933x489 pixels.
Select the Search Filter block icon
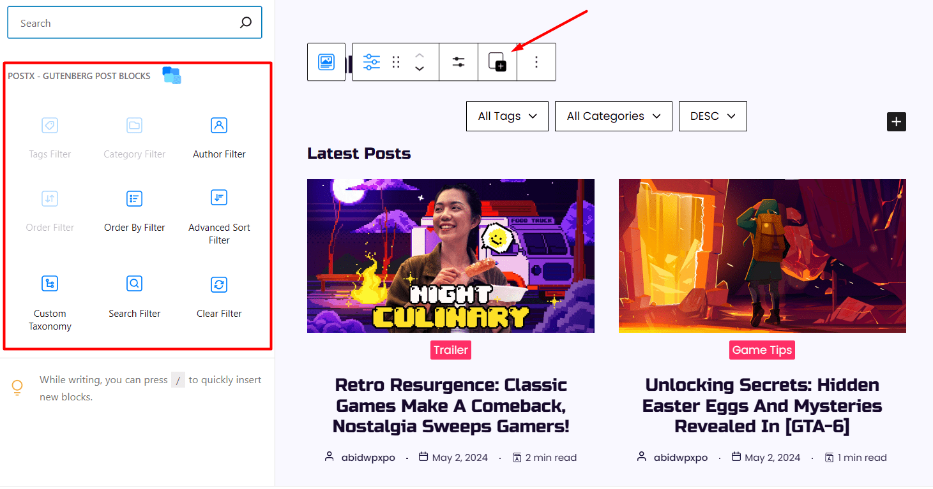tap(134, 283)
